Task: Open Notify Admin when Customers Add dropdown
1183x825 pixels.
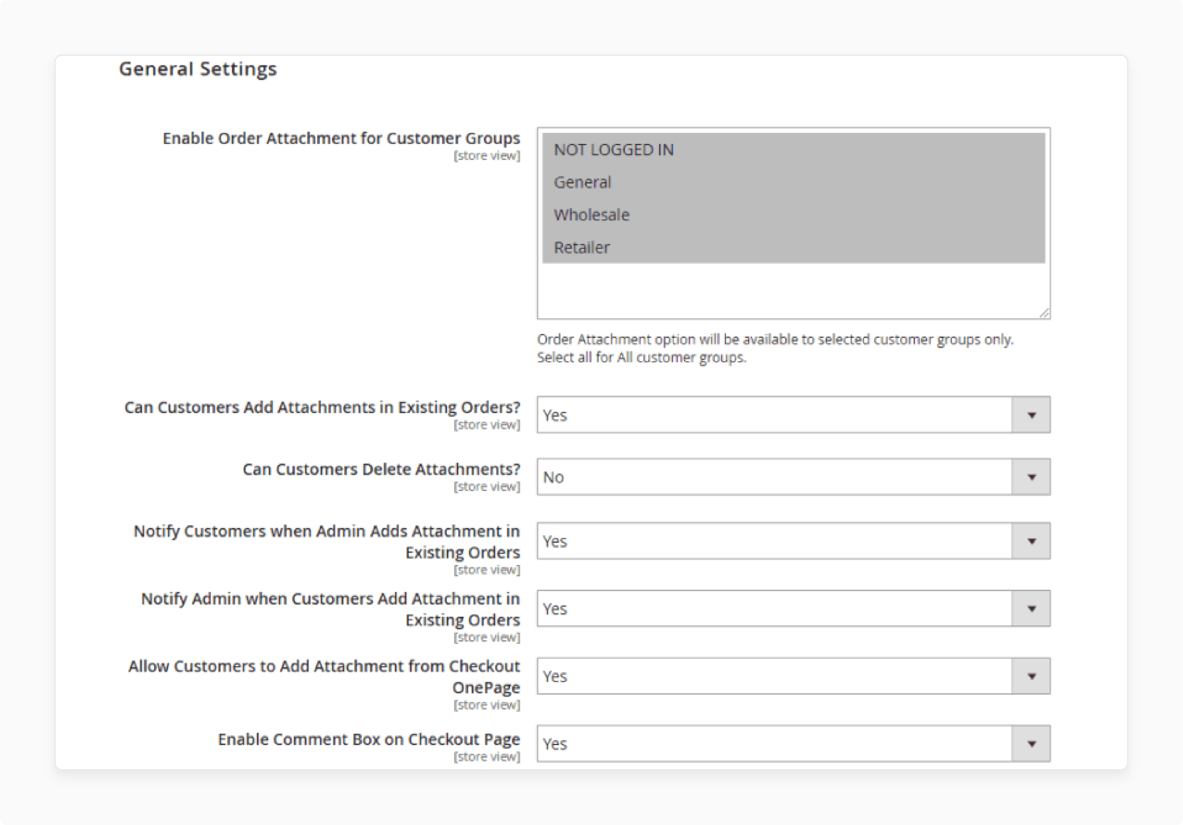Action: (794, 608)
